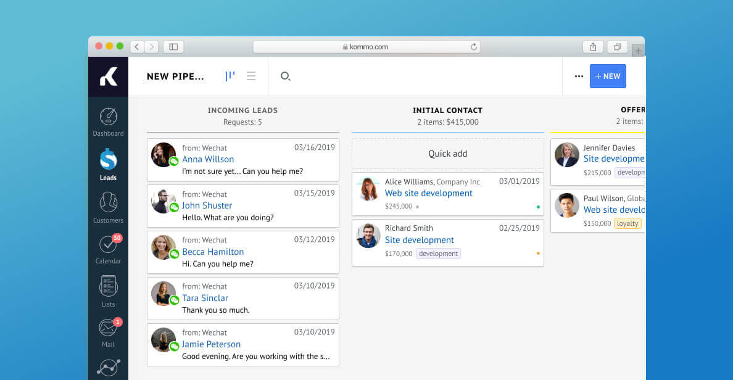733x380 pixels.
Task: Click the blue + NEW button
Action: tap(608, 76)
